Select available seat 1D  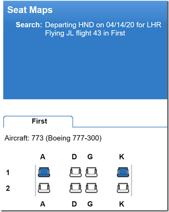[76, 172]
